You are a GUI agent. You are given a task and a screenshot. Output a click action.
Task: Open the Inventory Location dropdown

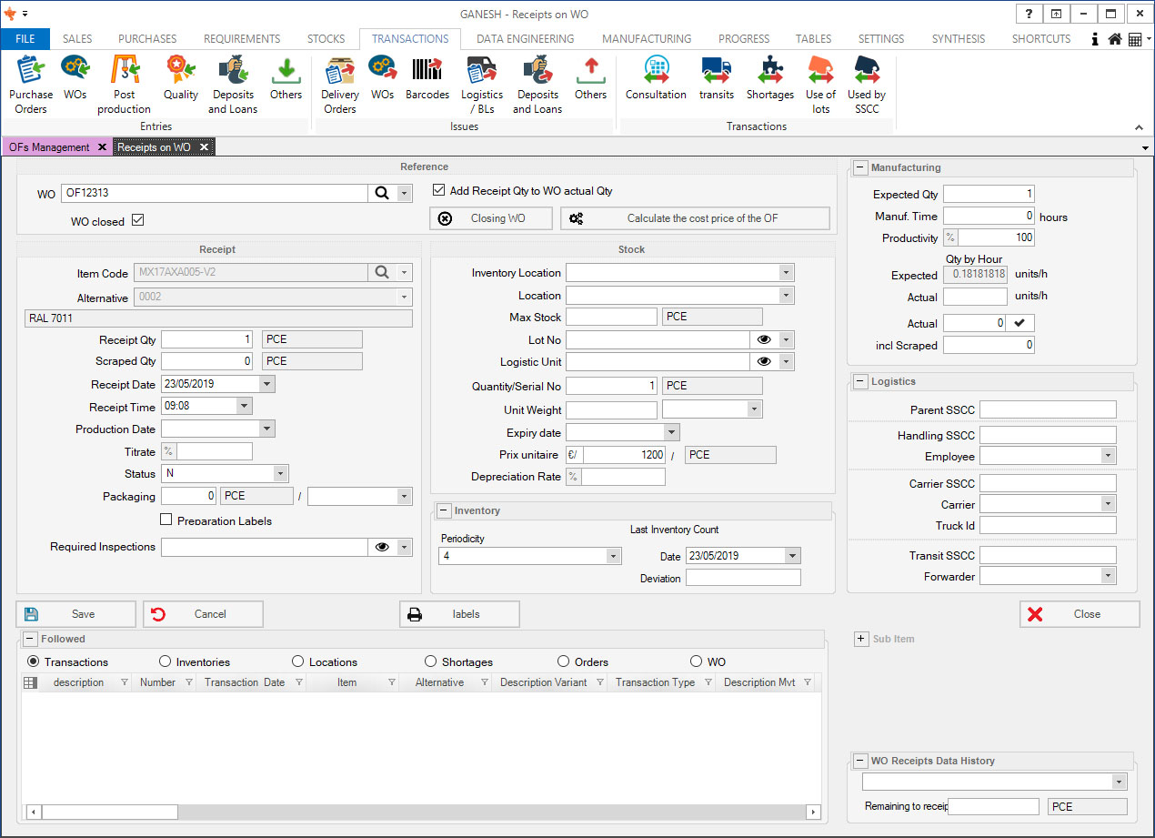pos(785,273)
